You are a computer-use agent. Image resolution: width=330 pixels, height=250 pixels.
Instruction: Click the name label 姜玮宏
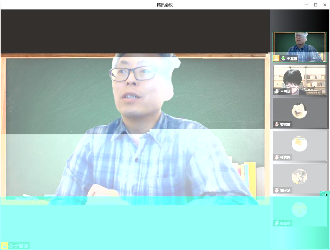[x=285, y=124]
